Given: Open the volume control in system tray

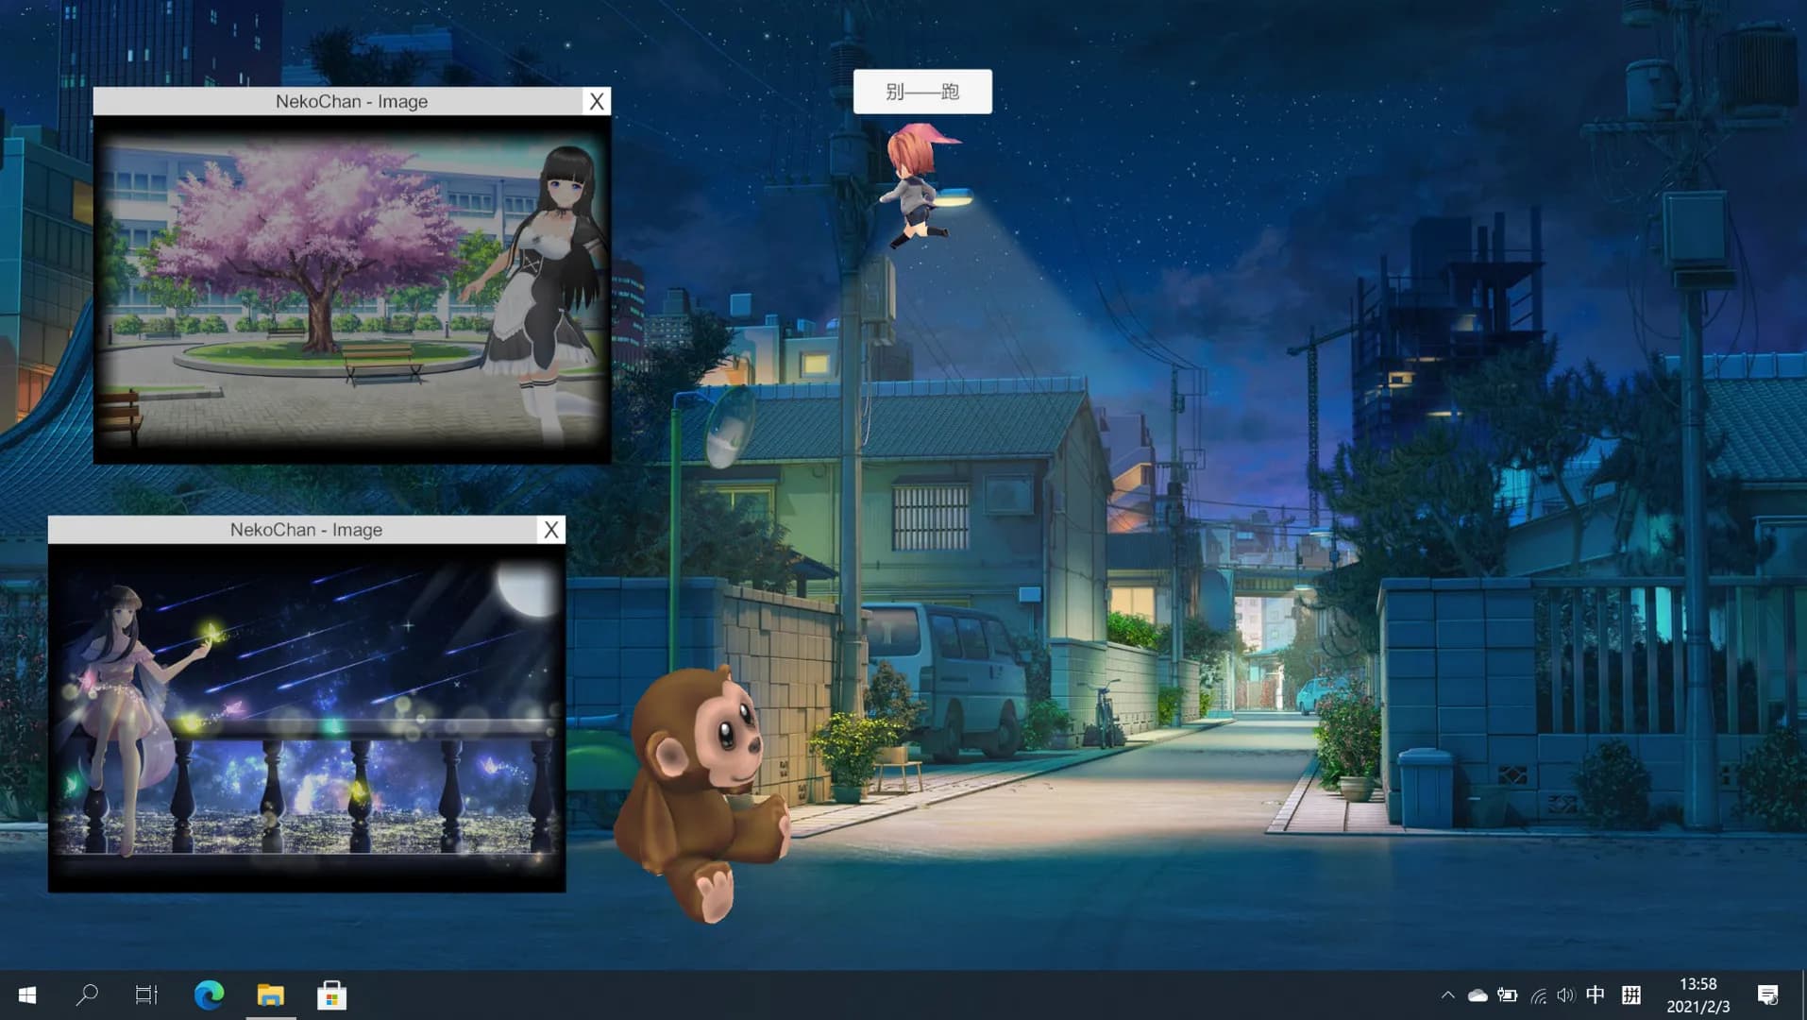Looking at the screenshot, I should coord(1566,994).
